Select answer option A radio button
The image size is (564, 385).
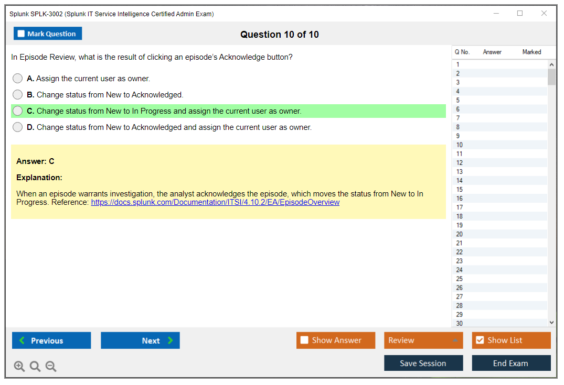click(x=18, y=79)
